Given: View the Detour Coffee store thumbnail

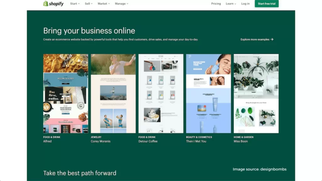Looking at the screenshot, I should pos(161,94).
